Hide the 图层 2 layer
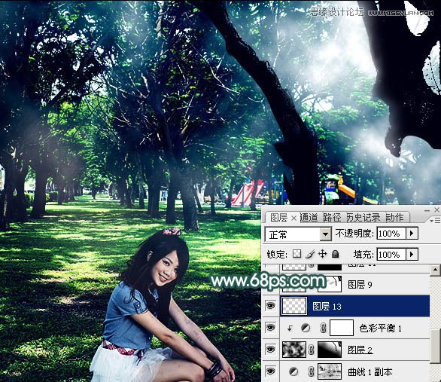The width and height of the screenshot is (441, 382). 270,350
